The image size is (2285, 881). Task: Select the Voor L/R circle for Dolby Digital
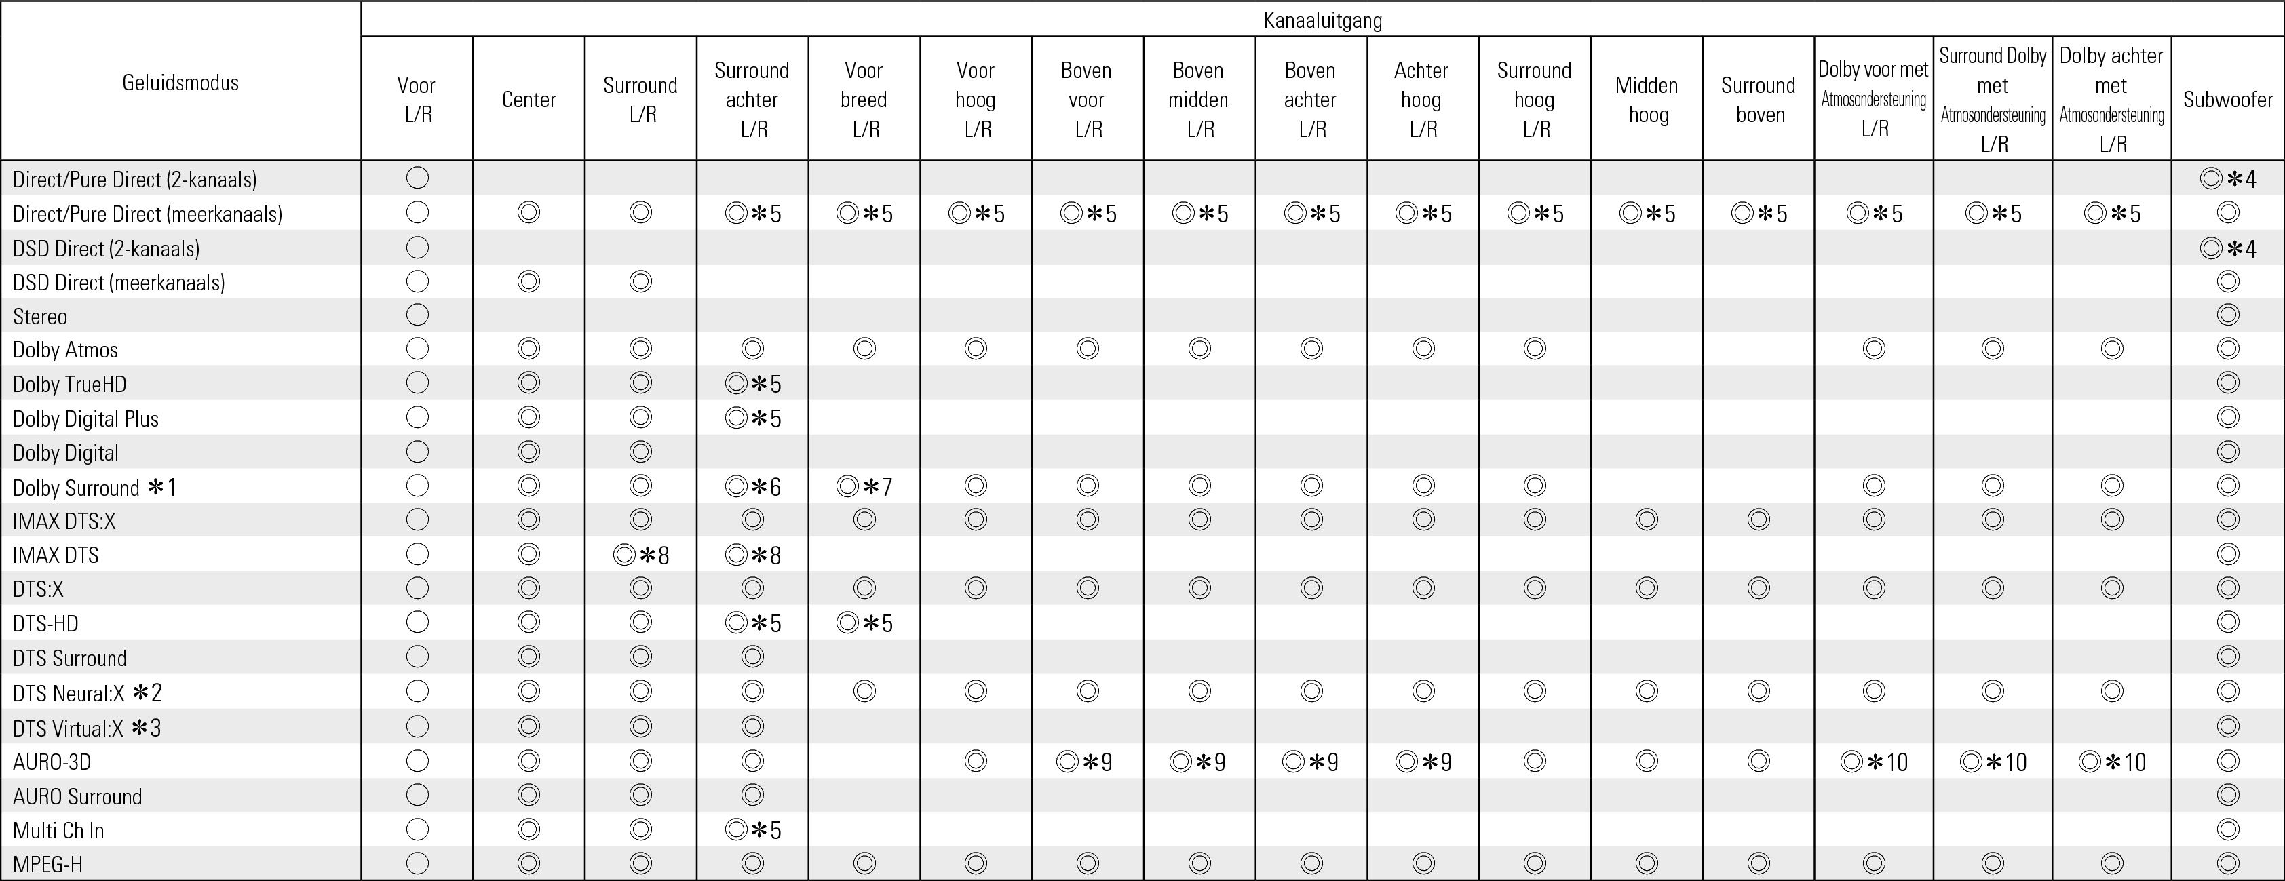click(x=417, y=452)
